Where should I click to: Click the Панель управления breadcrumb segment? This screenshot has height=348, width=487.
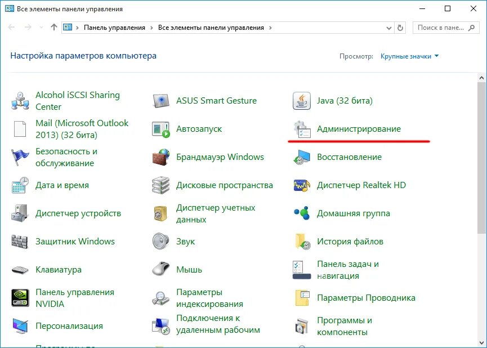click(114, 28)
